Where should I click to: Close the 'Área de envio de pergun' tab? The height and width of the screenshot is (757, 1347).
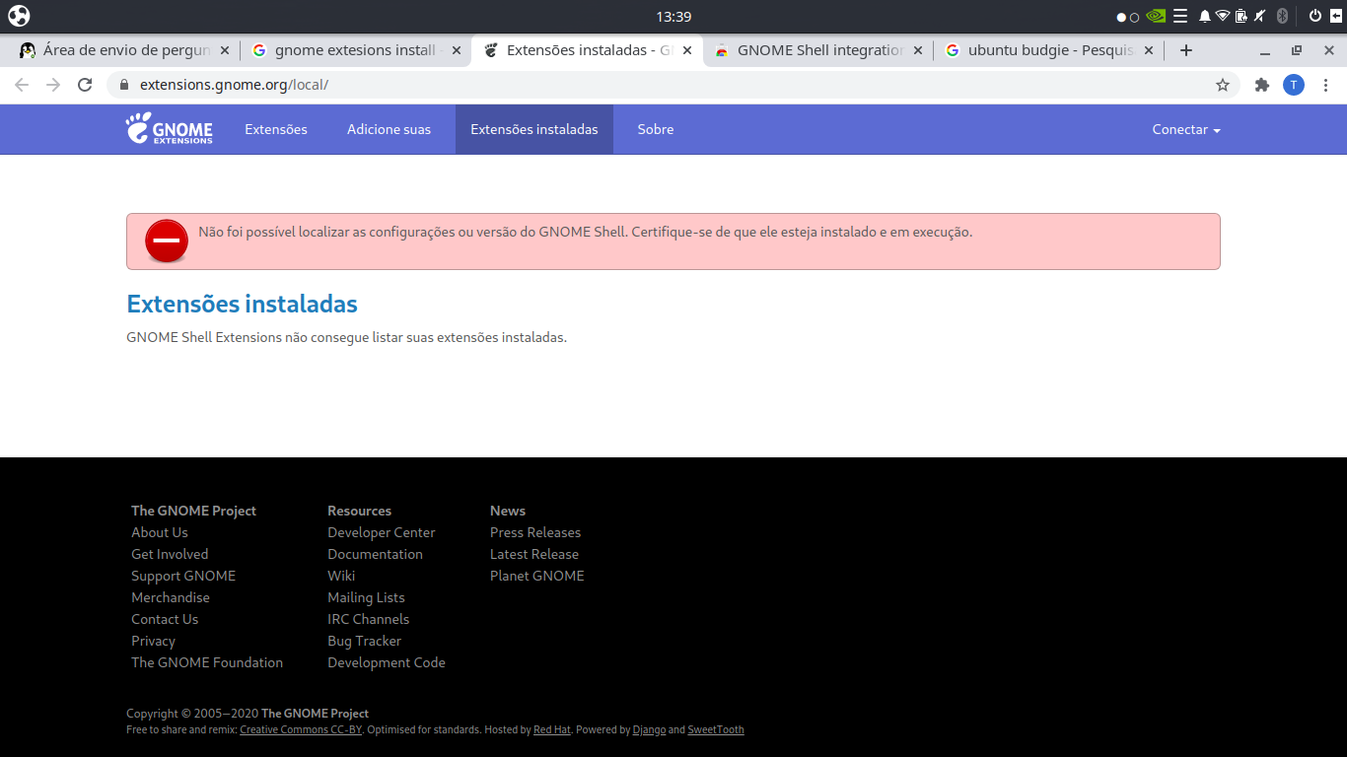pyautogui.click(x=225, y=50)
